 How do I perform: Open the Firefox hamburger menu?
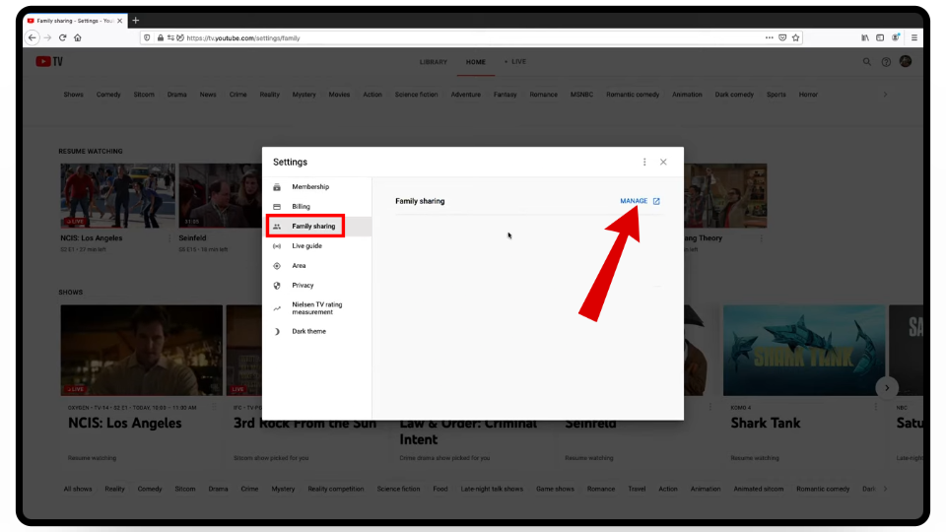point(914,37)
